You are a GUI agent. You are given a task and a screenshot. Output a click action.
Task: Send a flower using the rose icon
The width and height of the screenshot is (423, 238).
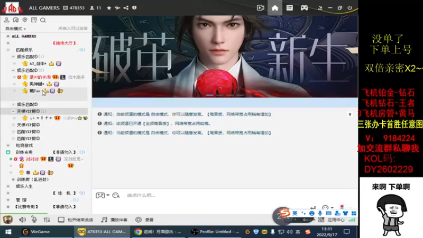click(x=342, y=207)
